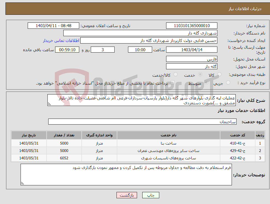This screenshot has height=204, width=270.
Task: Click the شماره نیاز number field
Action: pyautogui.click(x=192, y=26)
